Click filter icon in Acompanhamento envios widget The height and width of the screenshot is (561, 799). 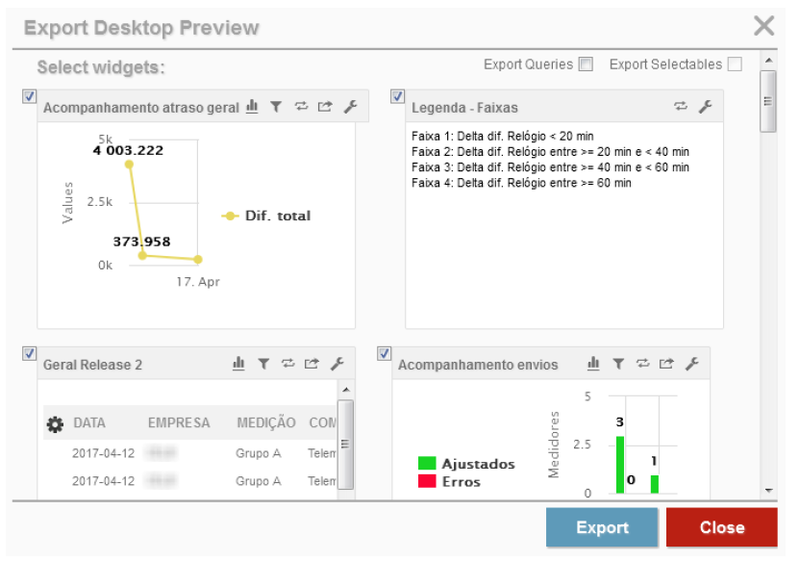point(619,364)
